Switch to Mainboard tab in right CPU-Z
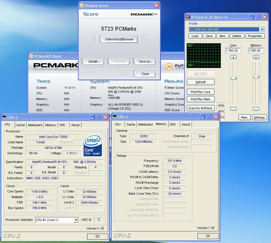This screenshot has height=243, width=271. click(145, 124)
